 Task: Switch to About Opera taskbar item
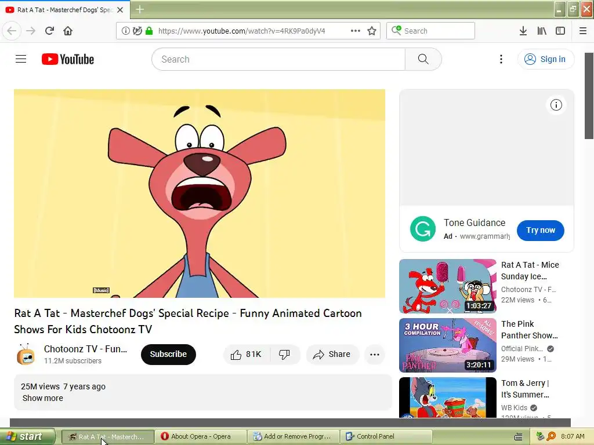click(201, 436)
